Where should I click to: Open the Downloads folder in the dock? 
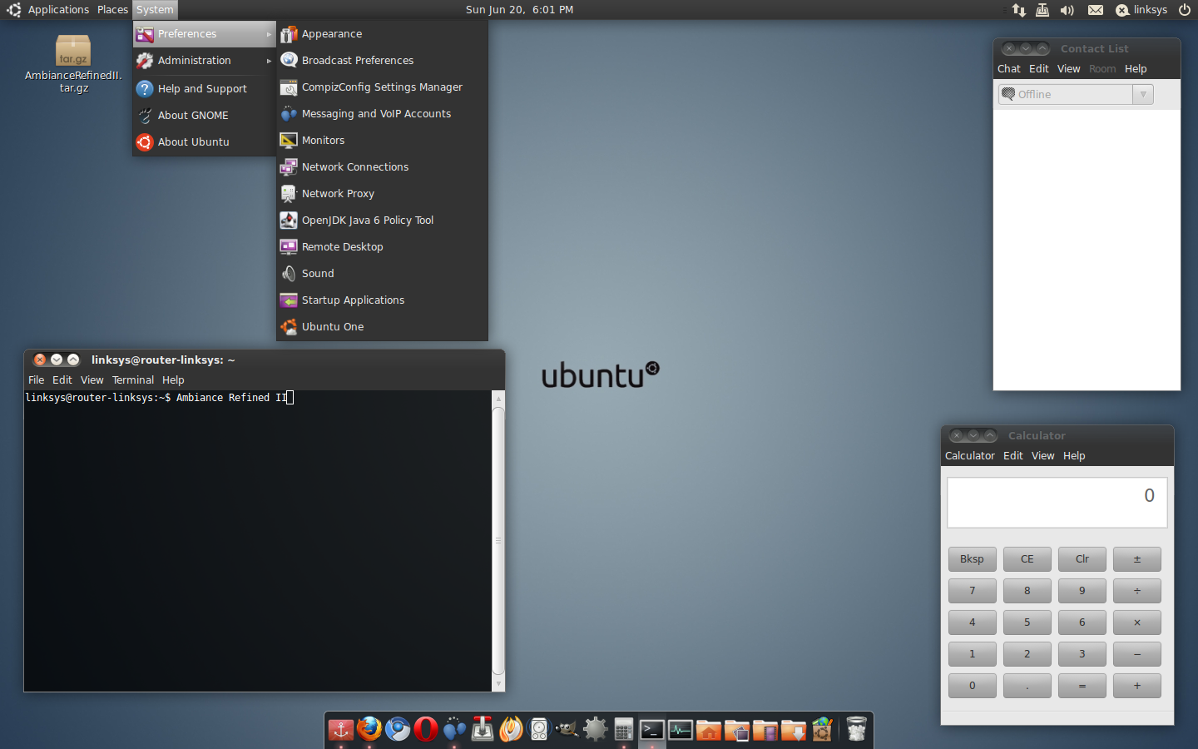coord(794,730)
